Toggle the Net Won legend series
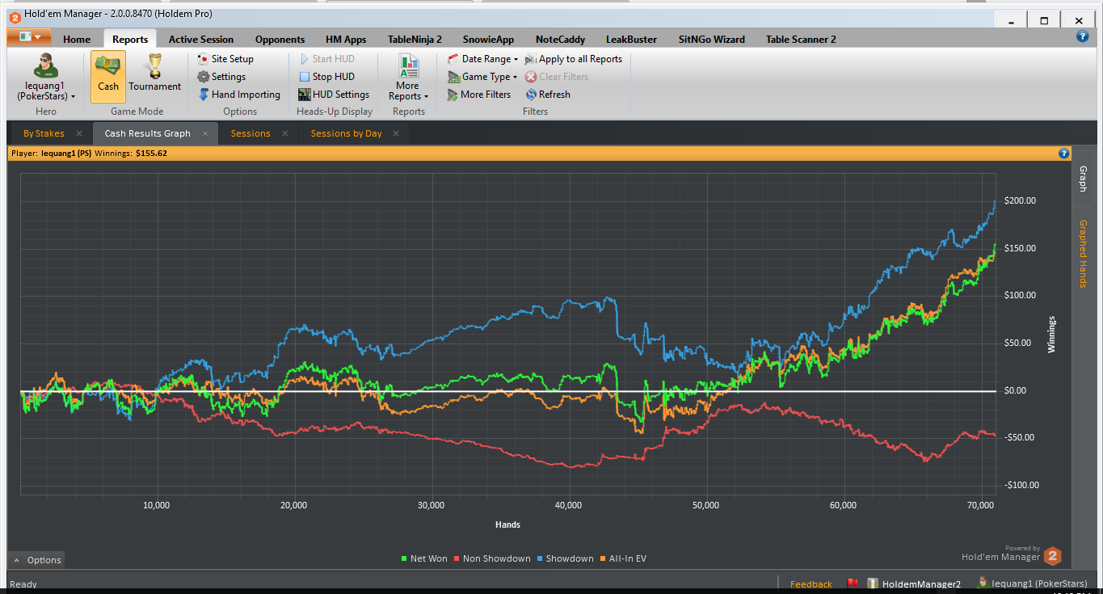 pyautogui.click(x=424, y=558)
